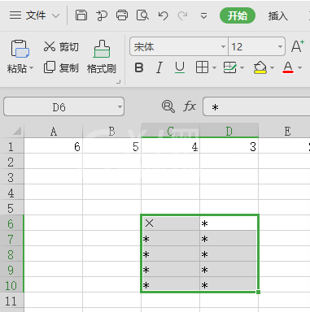This screenshot has width=310, height=312.
Task: Click the zoom magnifier icon beside fx
Action: (168, 106)
